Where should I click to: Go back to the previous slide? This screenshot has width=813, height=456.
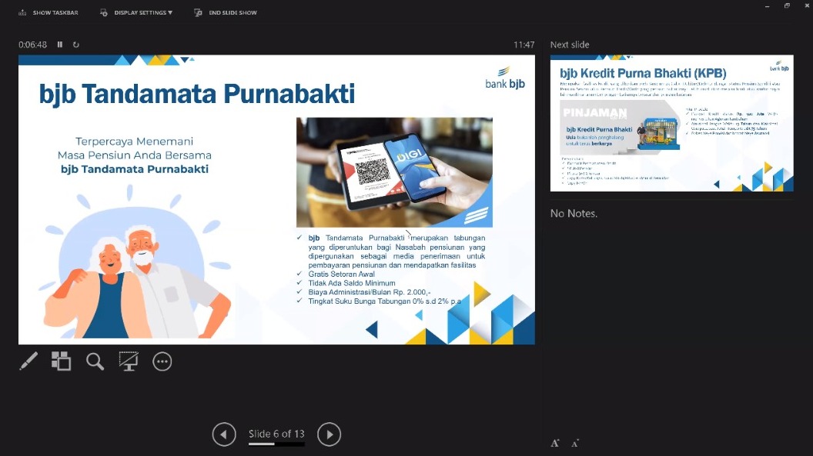[223, 434]
